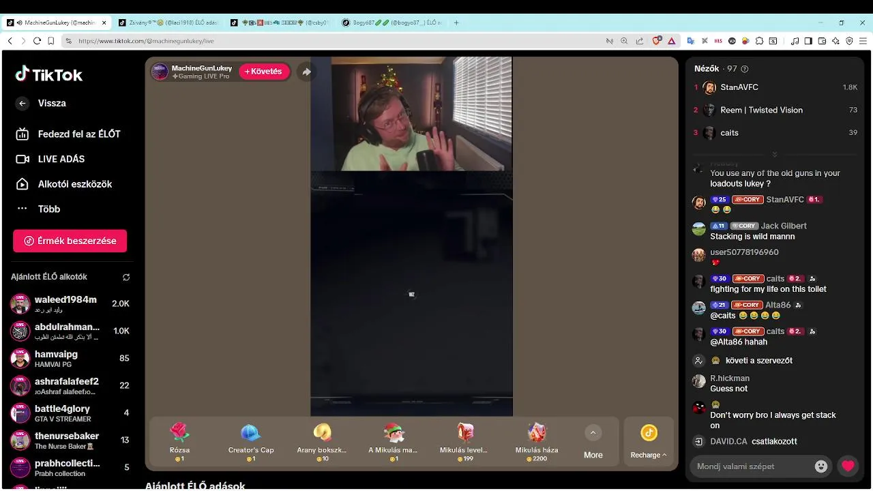873x491 pixels.
Task: Open a new browser tab
Action: [x=456, y=23]
